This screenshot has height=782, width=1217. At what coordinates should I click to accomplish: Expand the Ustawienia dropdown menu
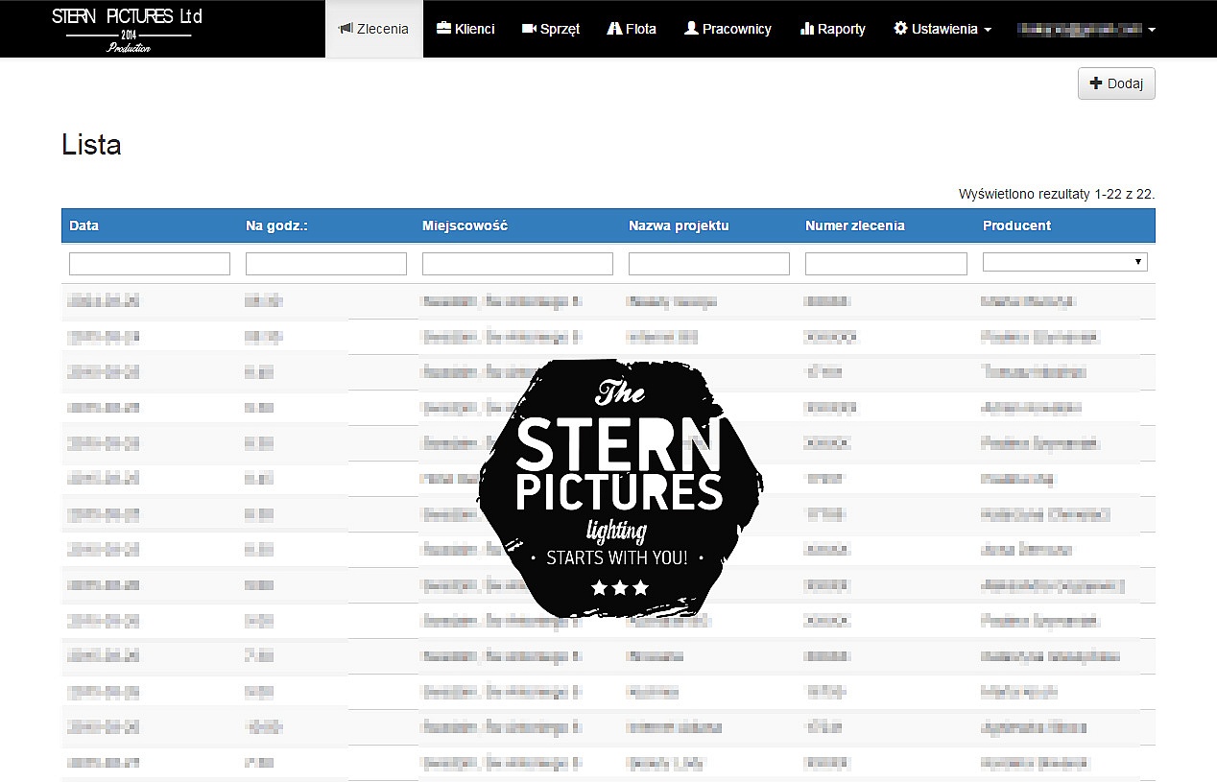click(943, 29)
